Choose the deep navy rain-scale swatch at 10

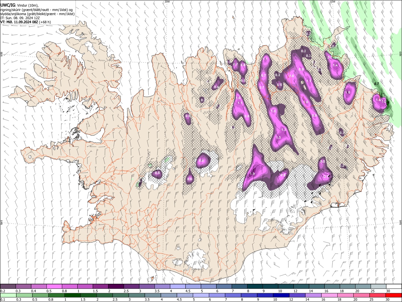tap(281, 295)
